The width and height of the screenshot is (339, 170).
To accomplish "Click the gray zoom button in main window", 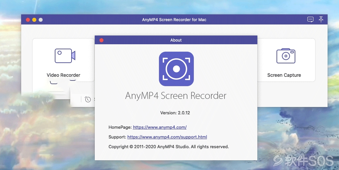I will coord(41,20).
